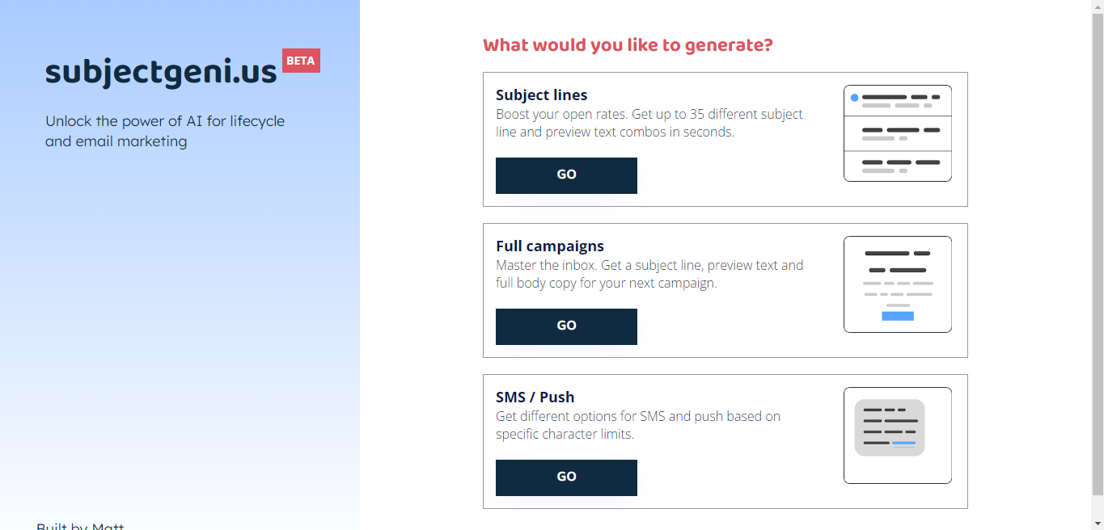The width and height of the screenshot is (1104, 530).
Task: Select the Subject lines heading
Action: [x=542, y=95]
